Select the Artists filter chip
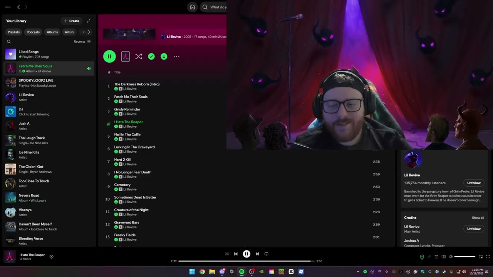493x277 pixels. pyautogui.click(x=69, y=32)
